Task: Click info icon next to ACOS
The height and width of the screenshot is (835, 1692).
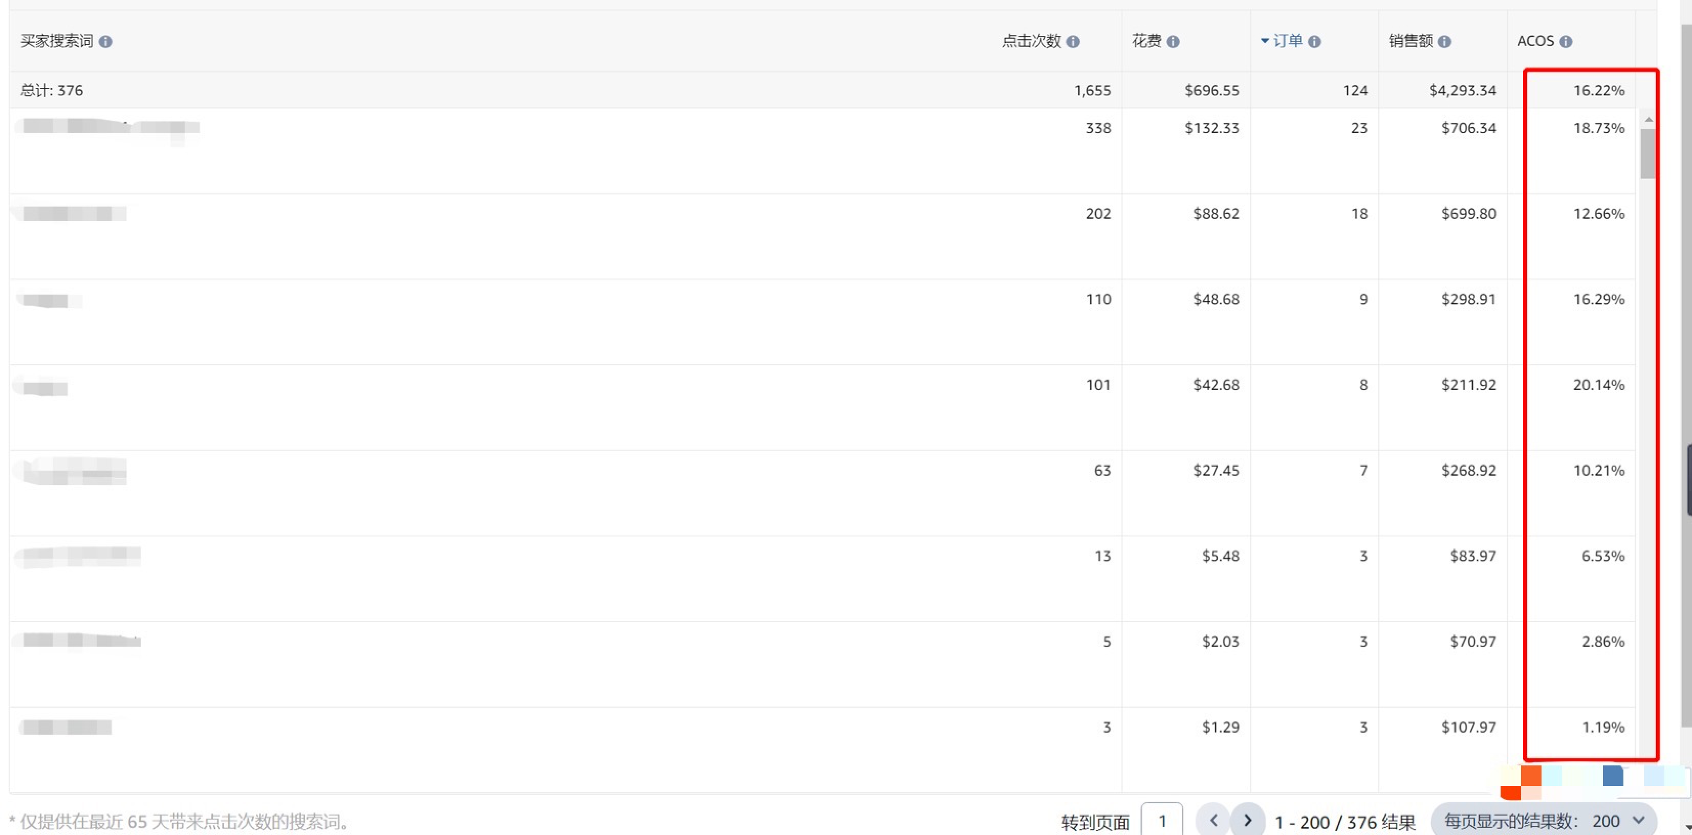Action: tap(1566, 42)
